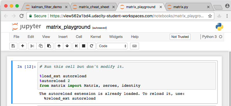The height and width of the screenshot is (106, 231).
Task: Click the Not Trusted button
Action: [180, 37]
